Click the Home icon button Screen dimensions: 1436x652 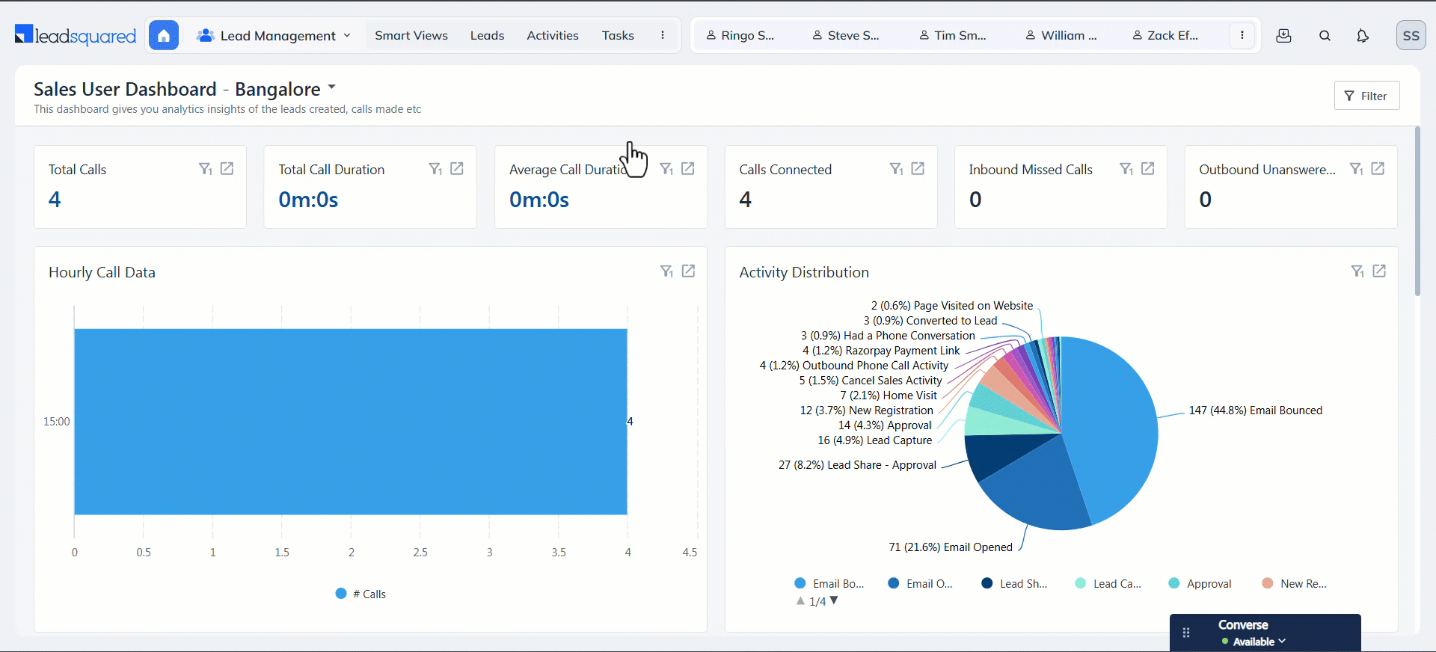point(163,35)
